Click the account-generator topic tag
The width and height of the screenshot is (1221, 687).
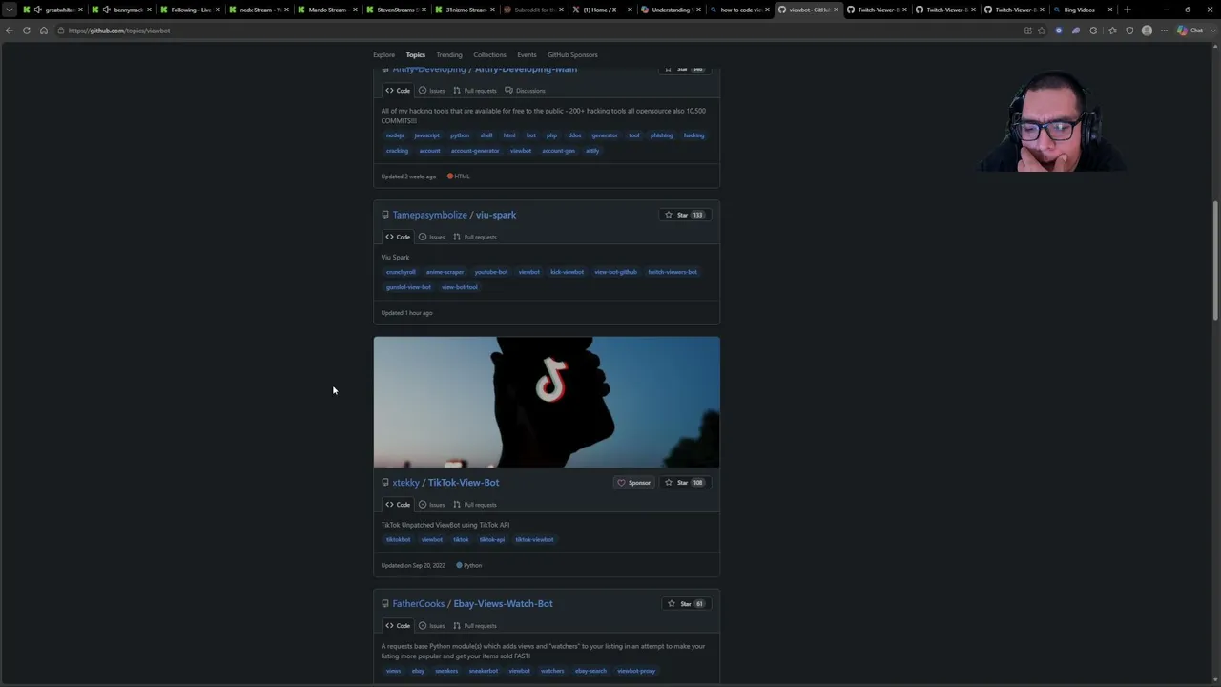coord(475,151)
